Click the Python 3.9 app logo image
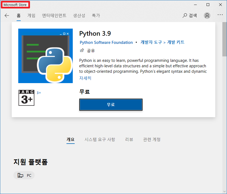Image resolution: width=227 pixels, height=194 pixels. click(46, 56)
